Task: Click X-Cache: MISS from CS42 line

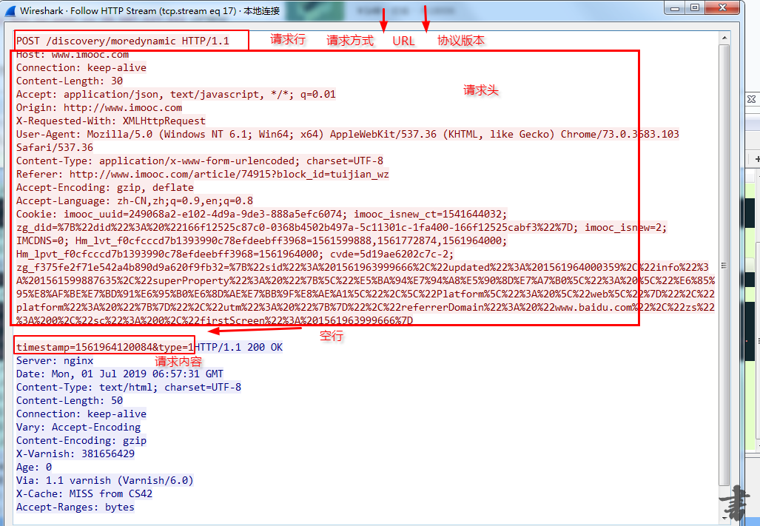Action: pos(84,493)
